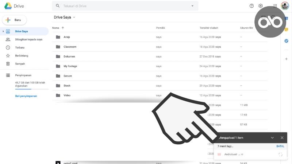The width and height of the screenshot is (292, 164).
Task: Open the account profile avatar
Action: pyautogui.click(x=285, y=5)
